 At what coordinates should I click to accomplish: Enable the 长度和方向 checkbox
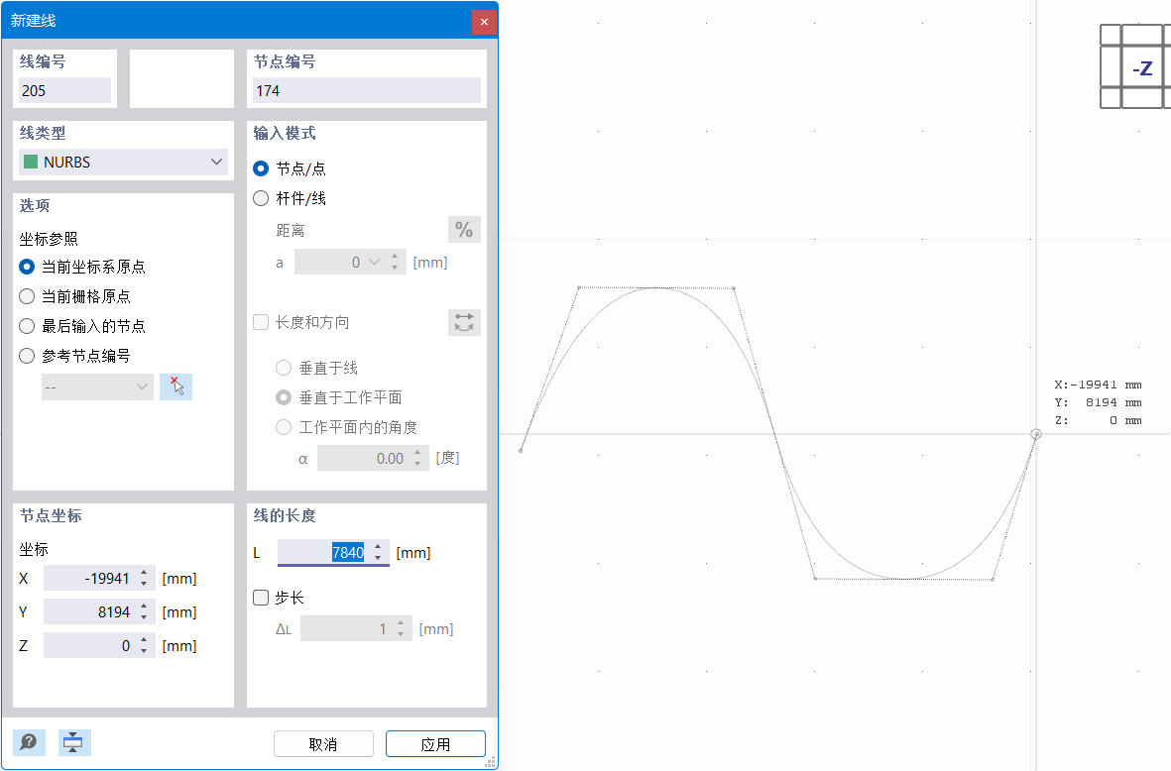tap(260, 322)
